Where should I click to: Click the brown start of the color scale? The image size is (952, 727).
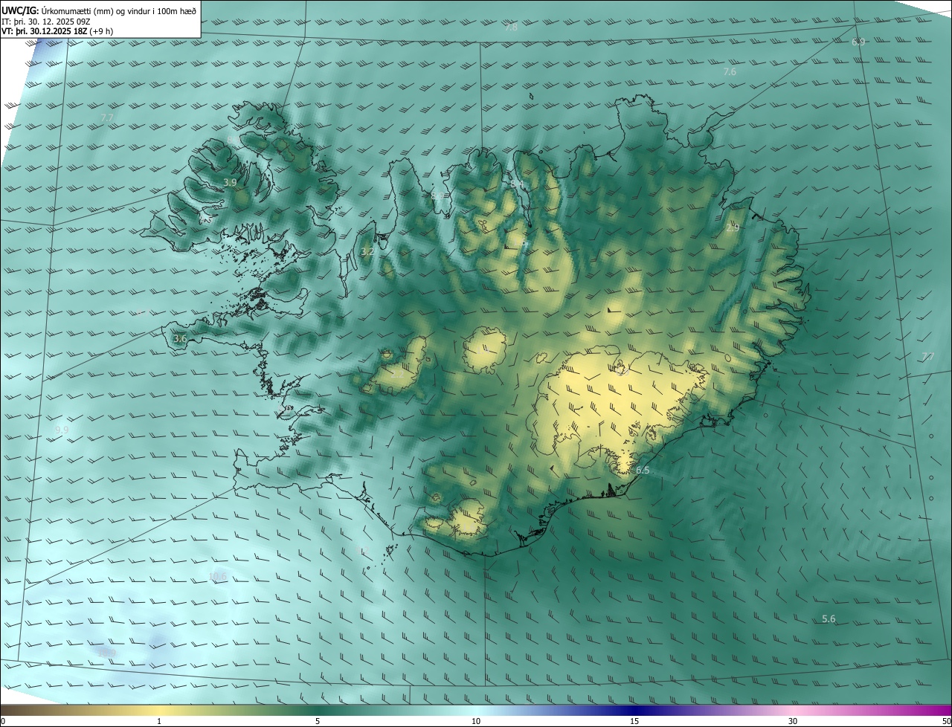[x=15, y=710]
